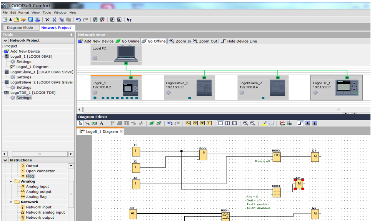The image size is (372, 221).
Task: Switch to Diagram Mode tab
Action: pyautogui.click(x=20, y=28)
